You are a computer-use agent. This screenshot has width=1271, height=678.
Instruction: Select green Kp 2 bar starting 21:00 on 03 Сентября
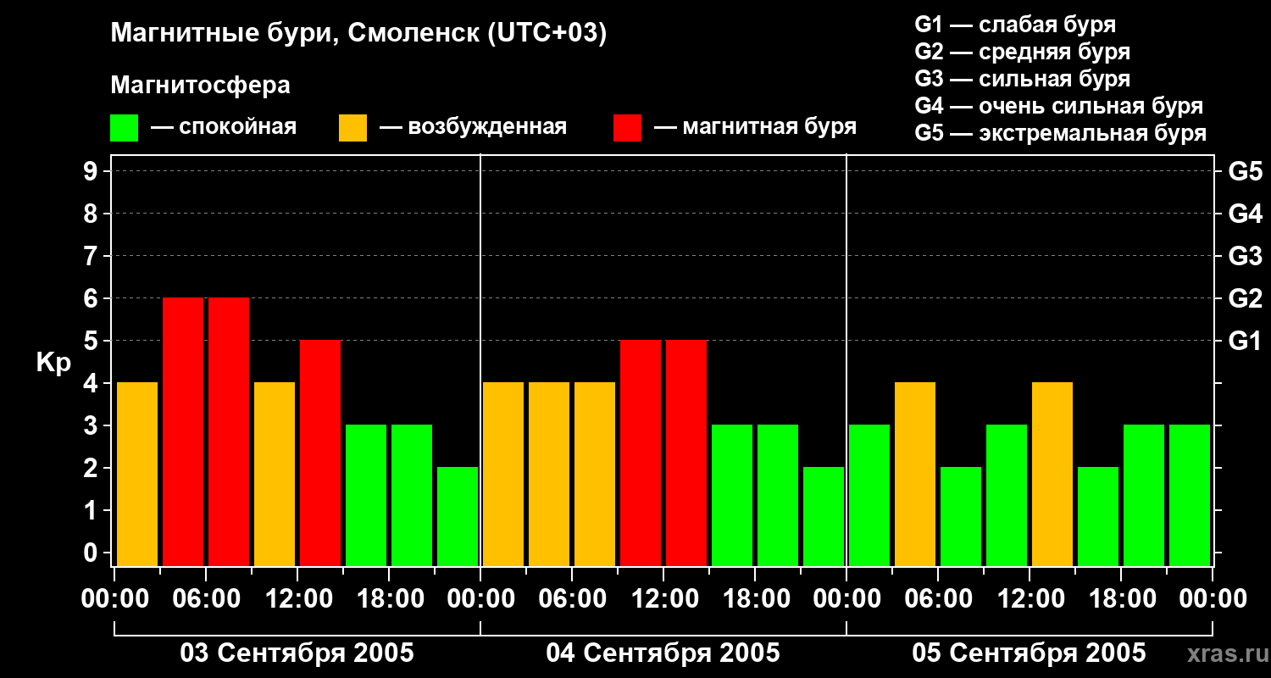coord(458,516)
